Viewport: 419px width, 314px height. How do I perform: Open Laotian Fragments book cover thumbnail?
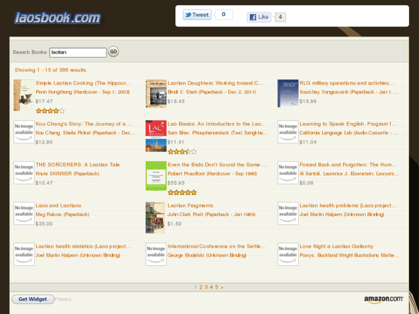coord(155,218)
